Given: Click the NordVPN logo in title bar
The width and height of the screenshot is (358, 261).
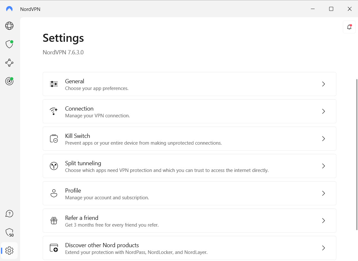Looking at the screenshot, I should click(x=9, y=9).
